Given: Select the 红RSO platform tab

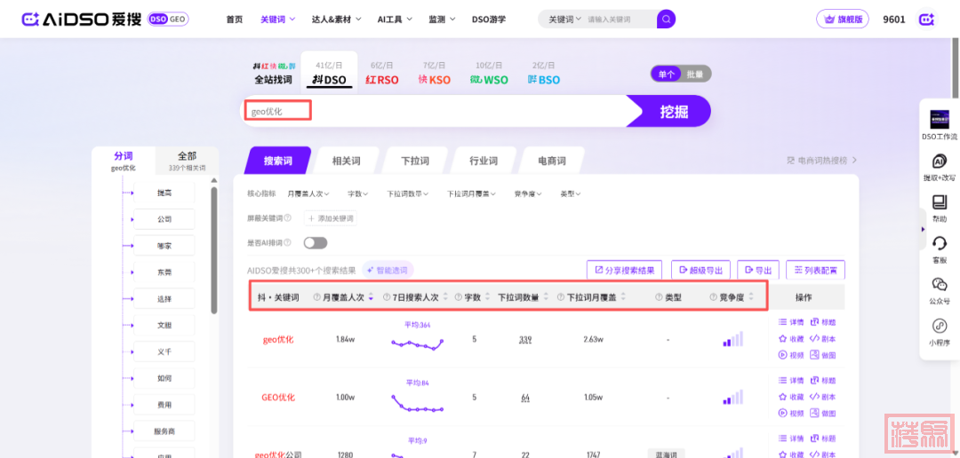Looking at the screenshot, I should click(x=382, y=79).
